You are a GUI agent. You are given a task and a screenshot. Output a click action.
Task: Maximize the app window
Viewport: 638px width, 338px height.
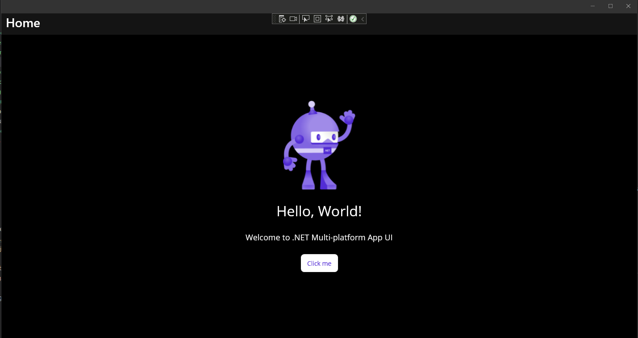pos(610,6)
